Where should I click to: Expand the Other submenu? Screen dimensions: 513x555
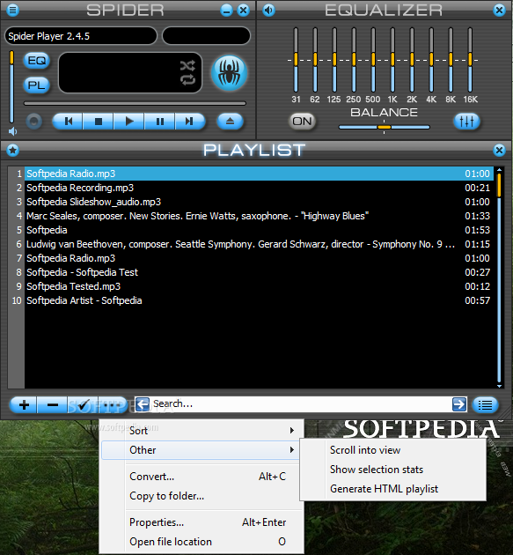[201, 450]
